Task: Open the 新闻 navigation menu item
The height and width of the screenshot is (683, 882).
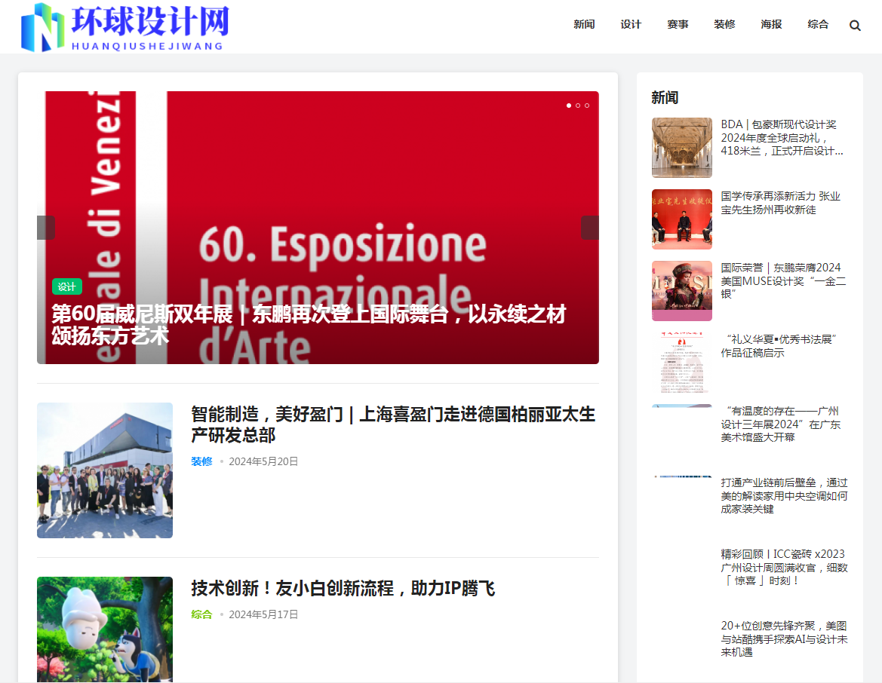Action: pyautogui.click(x=584, y=24)
